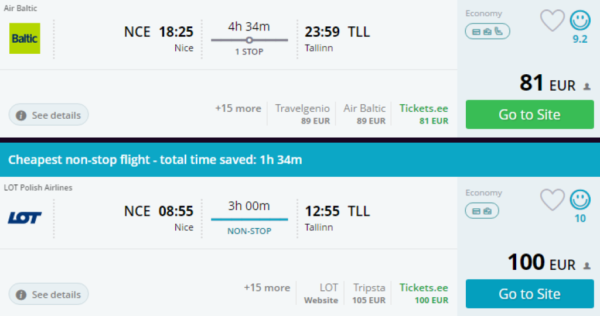Click the passenger icon beside 81 EUR
Viewport: 600px width, 316px height.
587,87
